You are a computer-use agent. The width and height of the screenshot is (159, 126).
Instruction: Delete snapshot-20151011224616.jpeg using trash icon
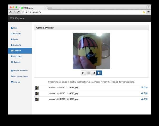tap(147, 99)
